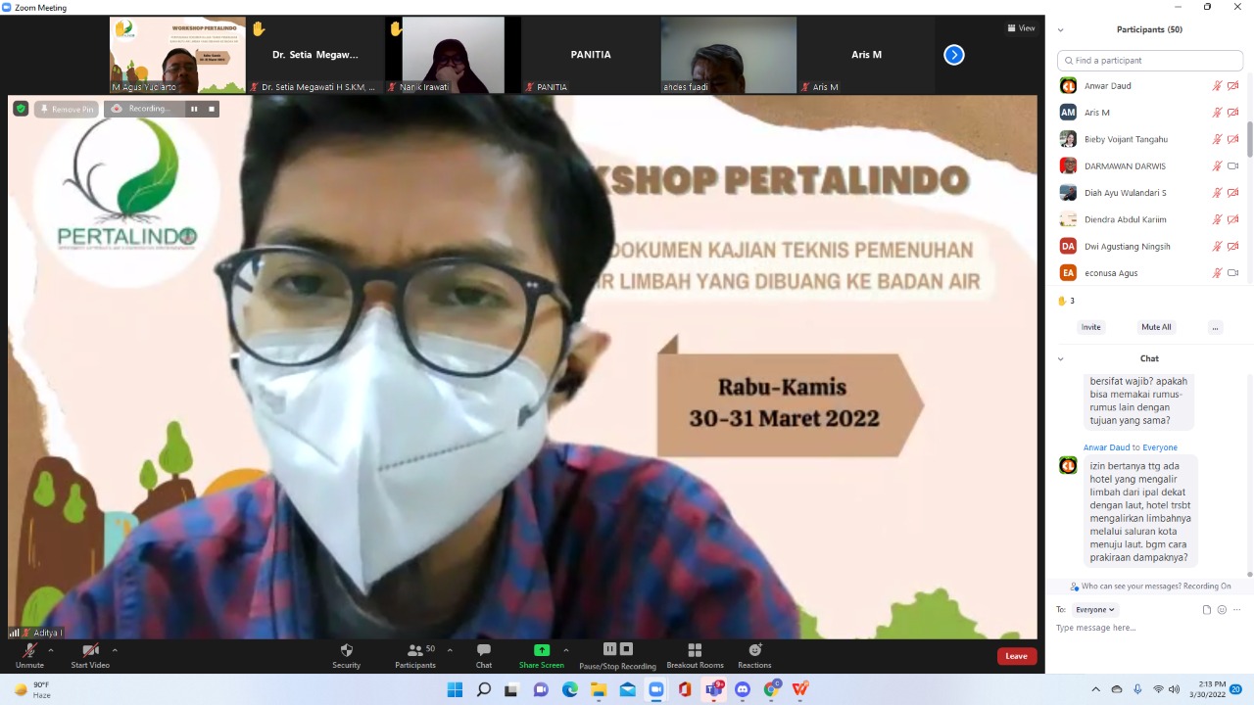The height and width of the screenshot is (705, 1254).
Task: Open more options beside Mute All
Action: [1215, 327]
